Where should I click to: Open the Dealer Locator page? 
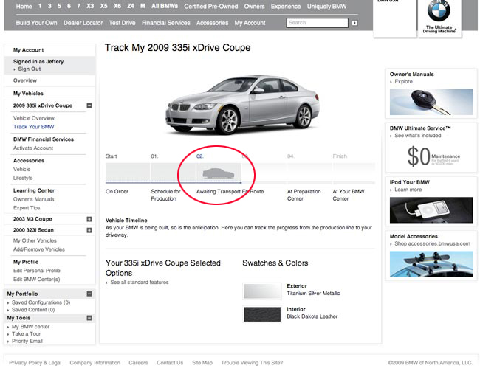click(83, 23)
